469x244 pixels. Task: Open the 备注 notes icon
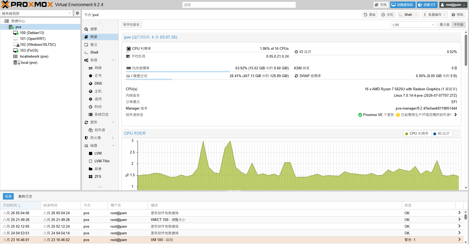86,45
